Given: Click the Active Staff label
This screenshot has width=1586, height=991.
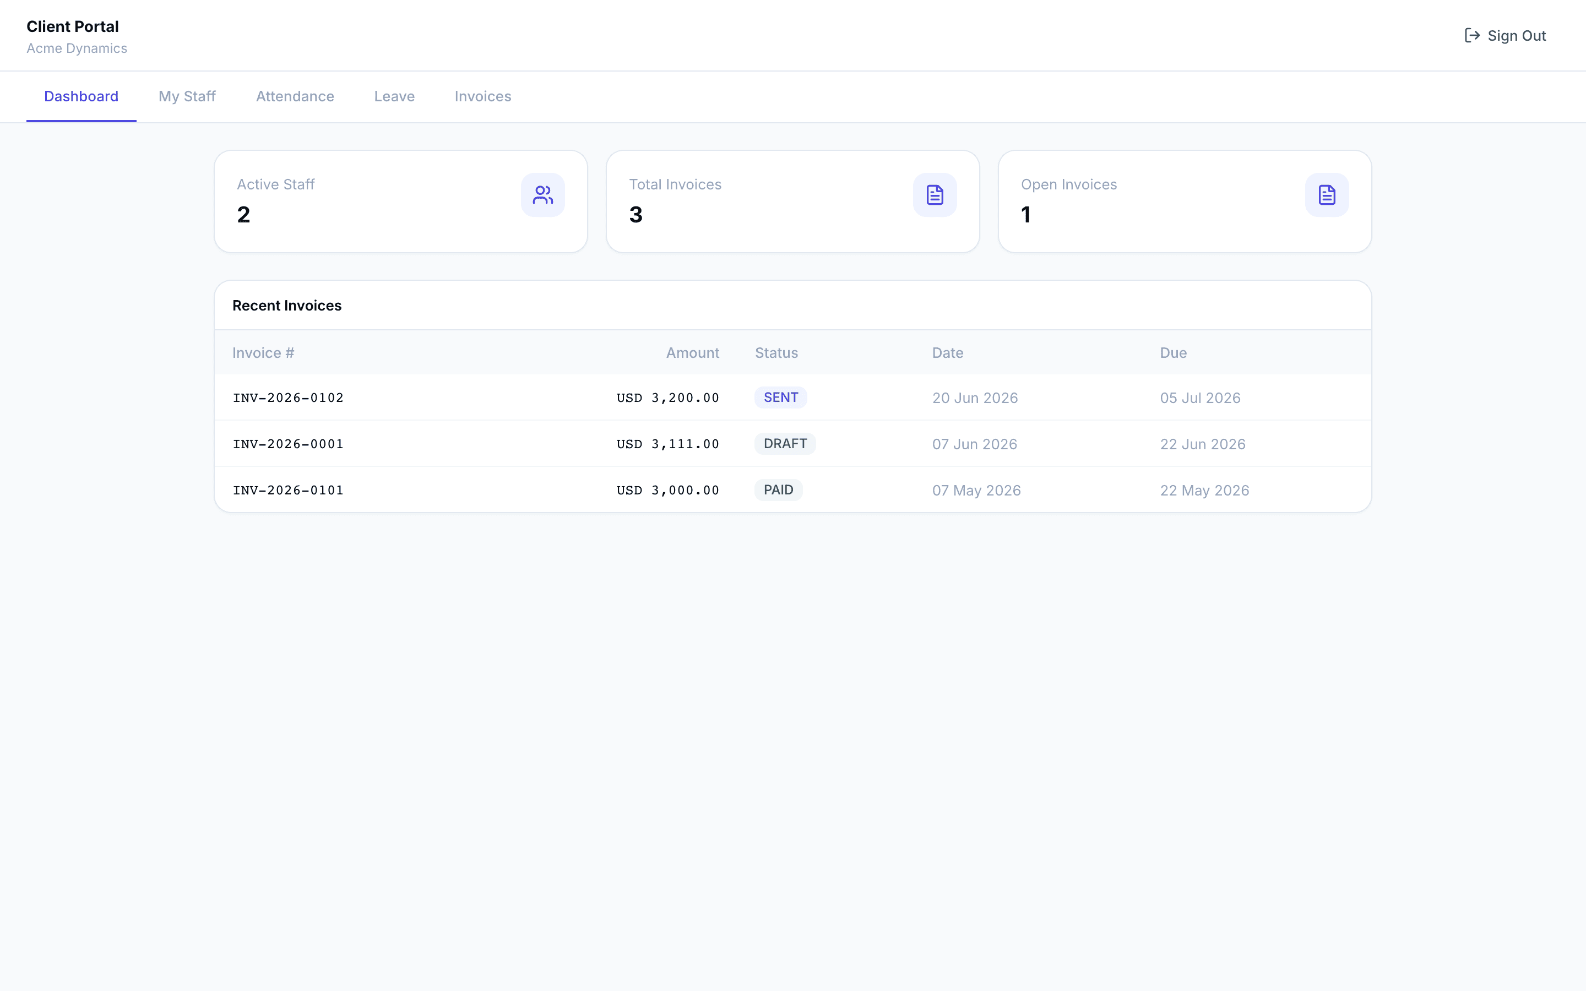Looking at the screenshot, I should [x=276, y=184].
